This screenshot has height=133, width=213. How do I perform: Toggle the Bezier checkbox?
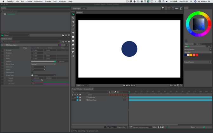coord(32,81)
